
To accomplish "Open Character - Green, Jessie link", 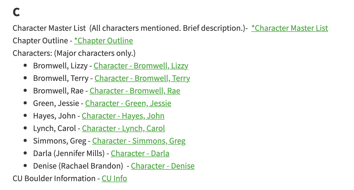I will (x=128, y=103).
